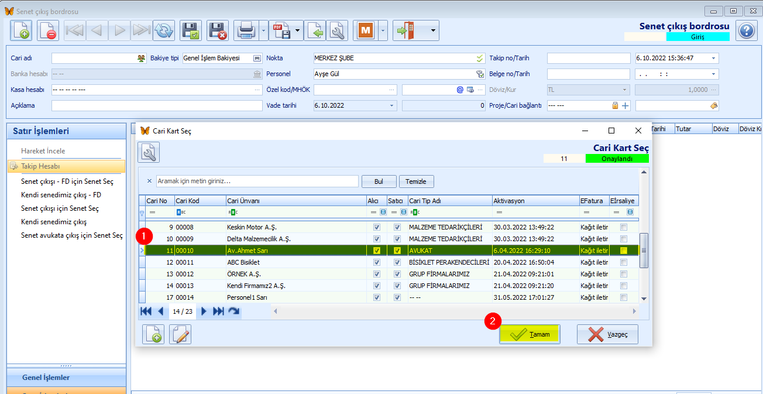763x394 pixels.
Task: Toggle Satıcı checkbox for ABC Bisiklet
Action: click(398, 262)
